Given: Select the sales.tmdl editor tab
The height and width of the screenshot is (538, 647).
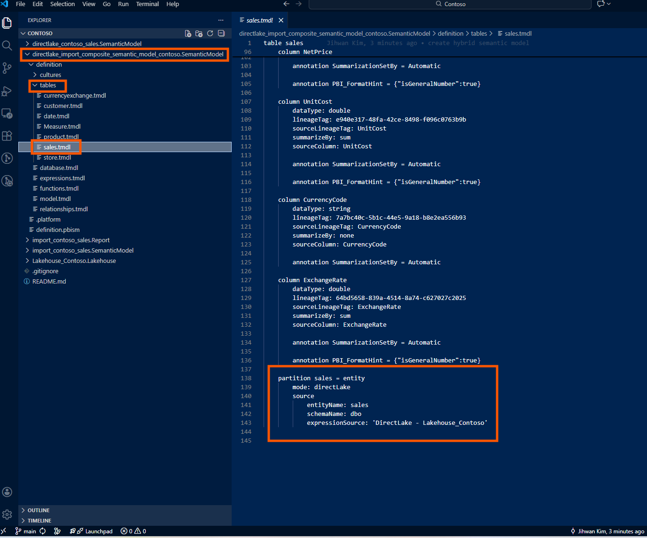Looking at the screenshot, I should click(260, 20).
